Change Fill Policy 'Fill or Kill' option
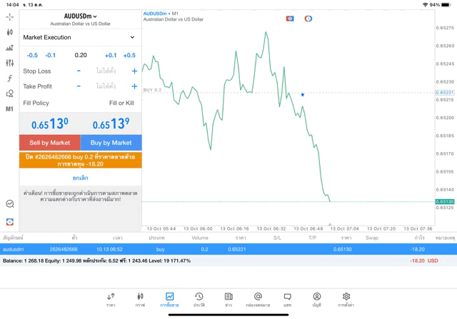The image size is (457, 319). tap(121, 103)
